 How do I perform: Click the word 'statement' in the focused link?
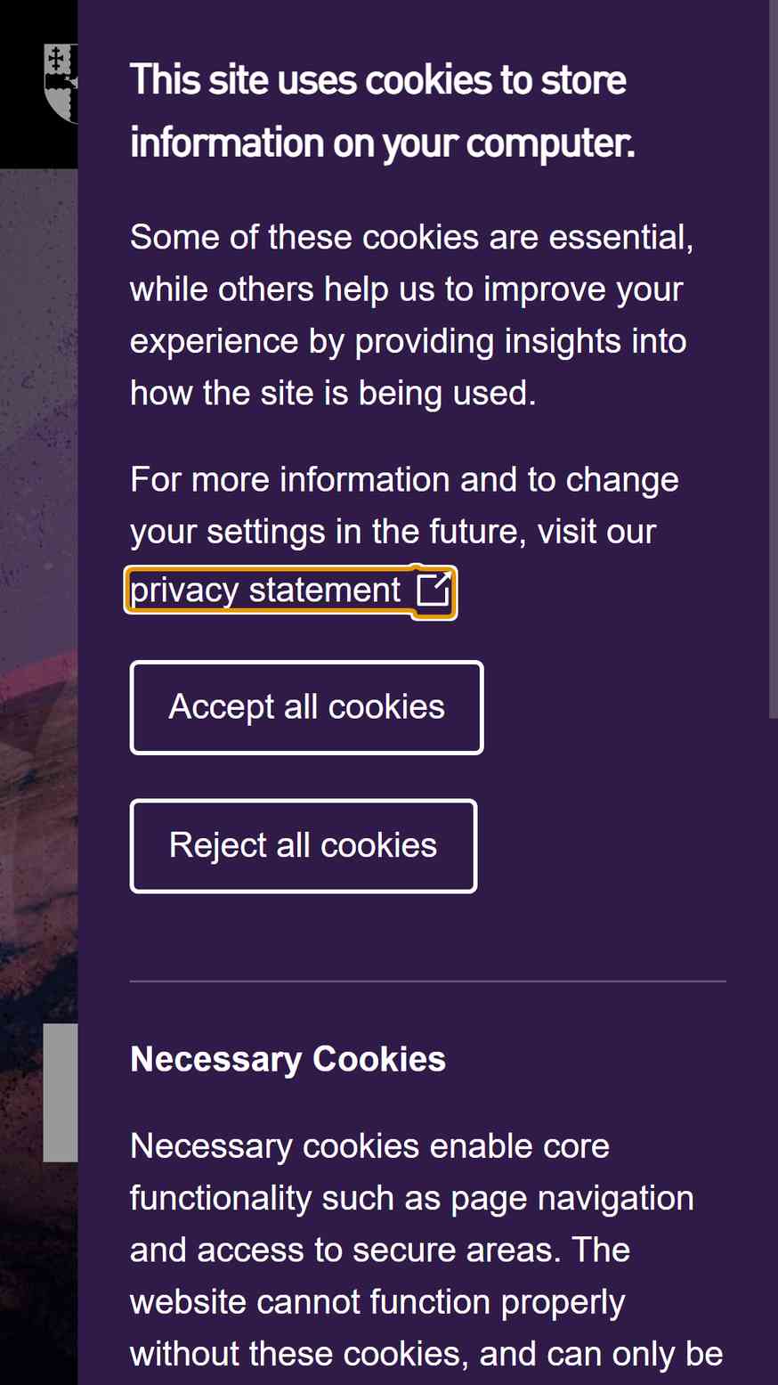(325, 591)
